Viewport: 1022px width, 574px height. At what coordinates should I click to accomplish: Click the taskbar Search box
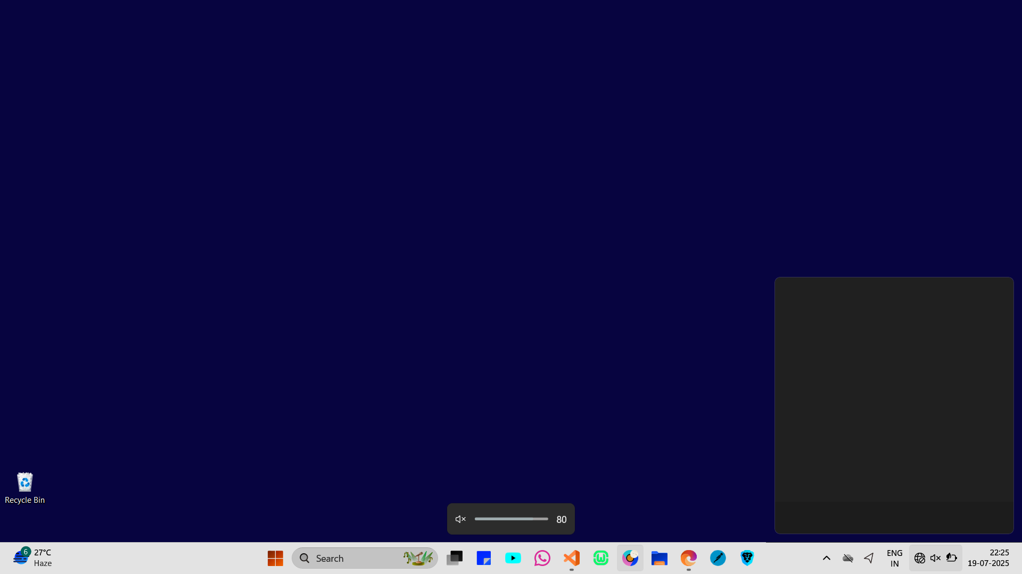[x=351, y=558]
